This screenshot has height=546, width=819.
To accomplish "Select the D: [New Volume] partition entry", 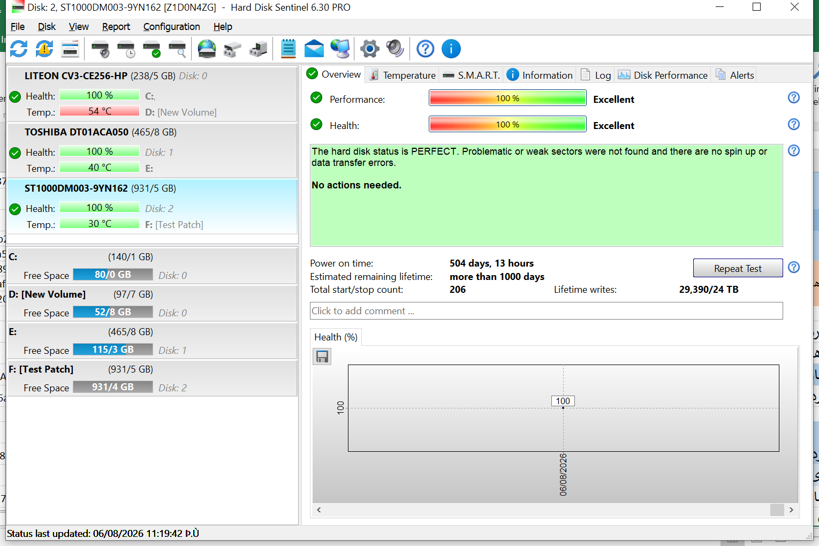I will [x=152, y=304].
